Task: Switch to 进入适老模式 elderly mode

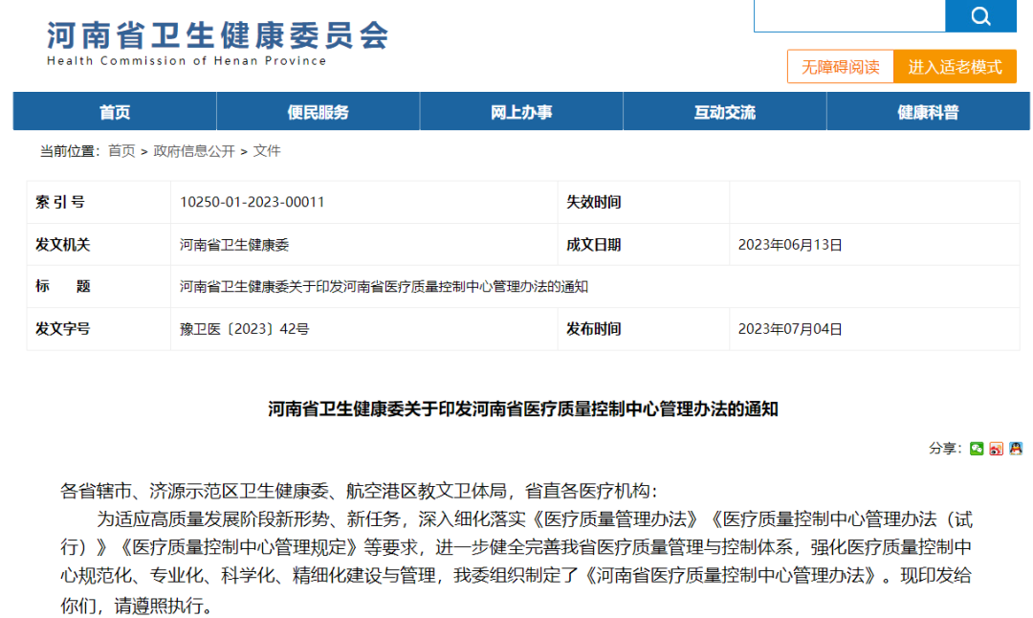Action: (955, 67)
